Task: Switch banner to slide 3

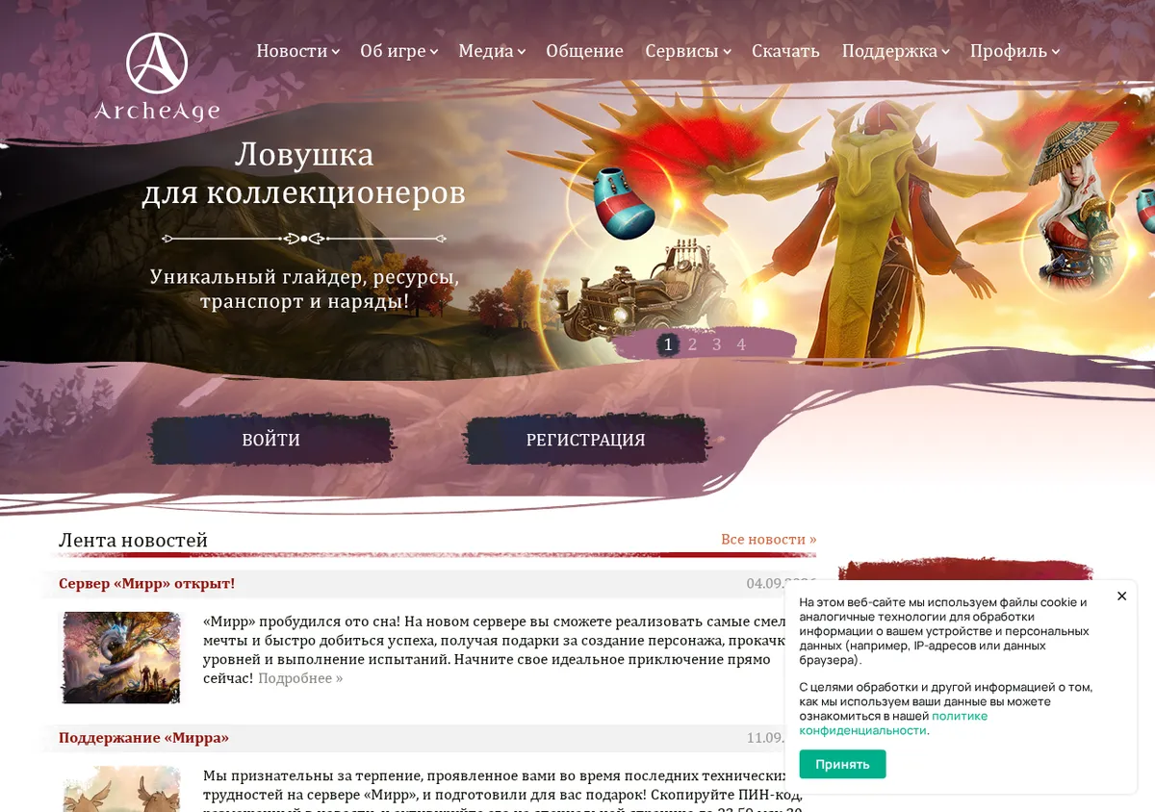Action: point(716,344)
